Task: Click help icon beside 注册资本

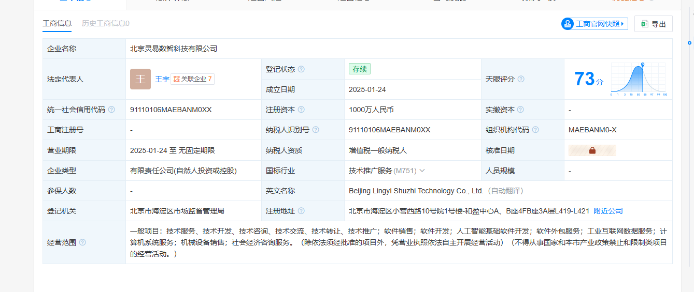Action: (x=301, y=110)
